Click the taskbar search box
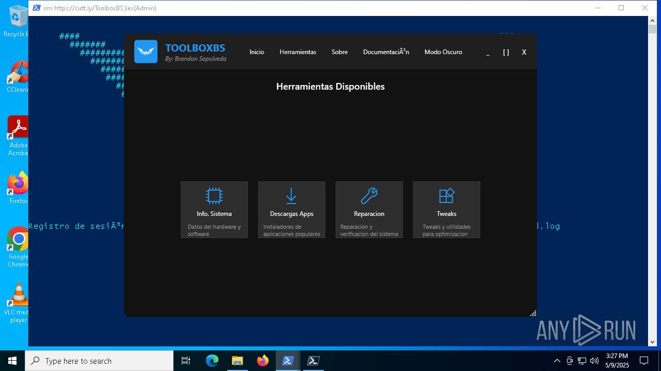The width and height of the screenshot is (661, 371). (99, 361)
